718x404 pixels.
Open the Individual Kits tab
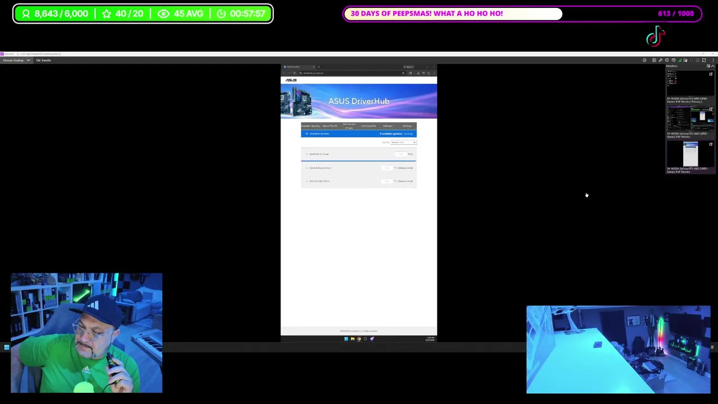click(369, 126)
